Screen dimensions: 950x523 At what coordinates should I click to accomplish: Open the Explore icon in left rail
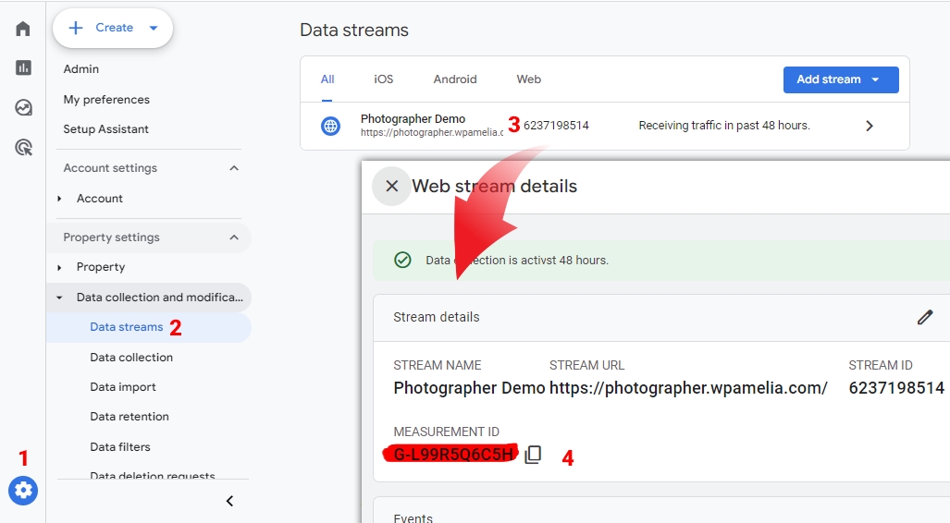pos(23,107)
